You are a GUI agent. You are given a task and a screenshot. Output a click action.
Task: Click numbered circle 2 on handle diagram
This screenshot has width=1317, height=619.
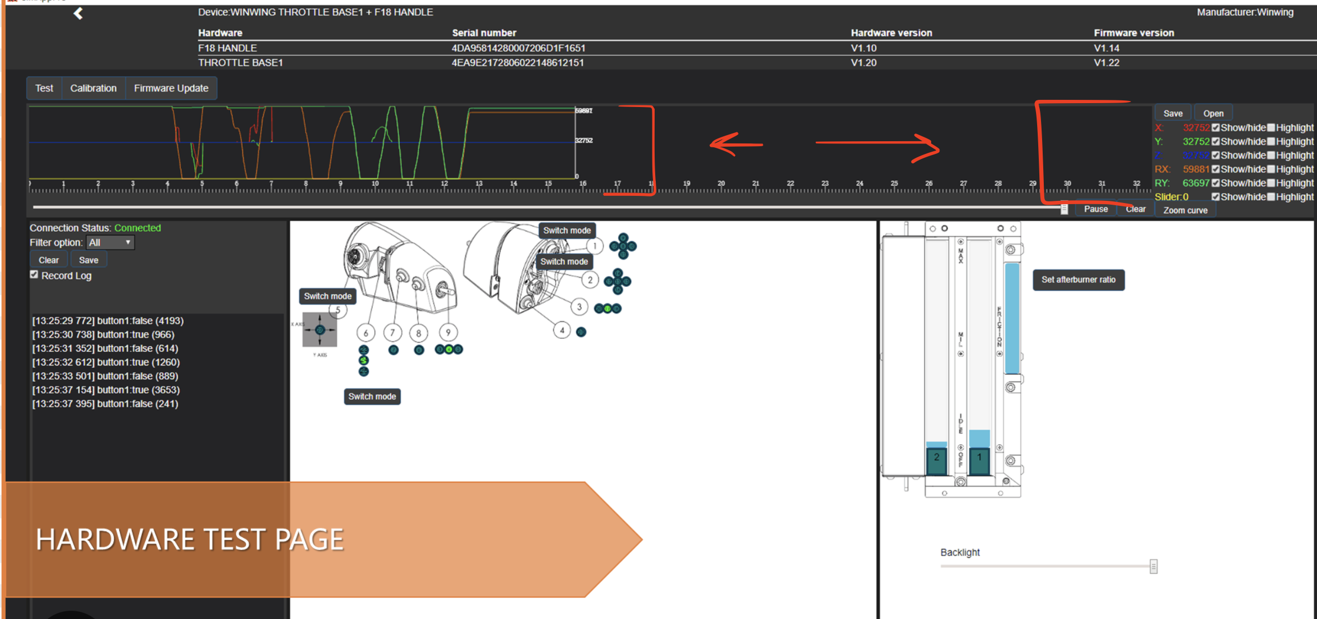pos(590,280)
